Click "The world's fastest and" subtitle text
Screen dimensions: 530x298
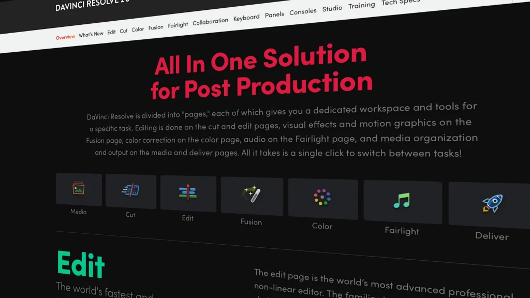click(105, 290)
